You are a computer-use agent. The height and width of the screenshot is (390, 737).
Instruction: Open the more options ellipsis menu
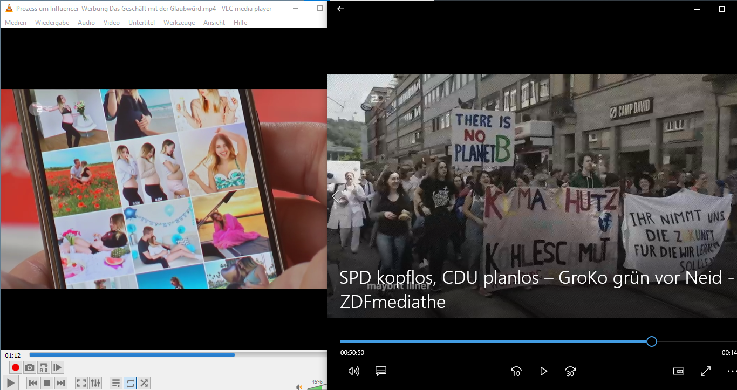click(x=731, y=371)
